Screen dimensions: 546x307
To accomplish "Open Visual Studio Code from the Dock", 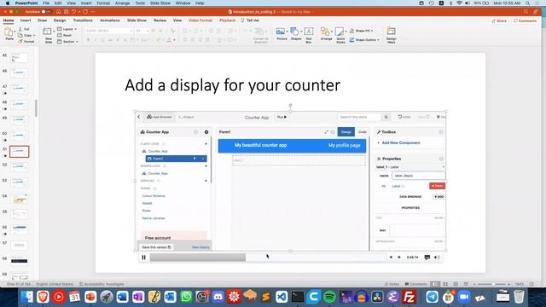I will click(x=282, y=297).
